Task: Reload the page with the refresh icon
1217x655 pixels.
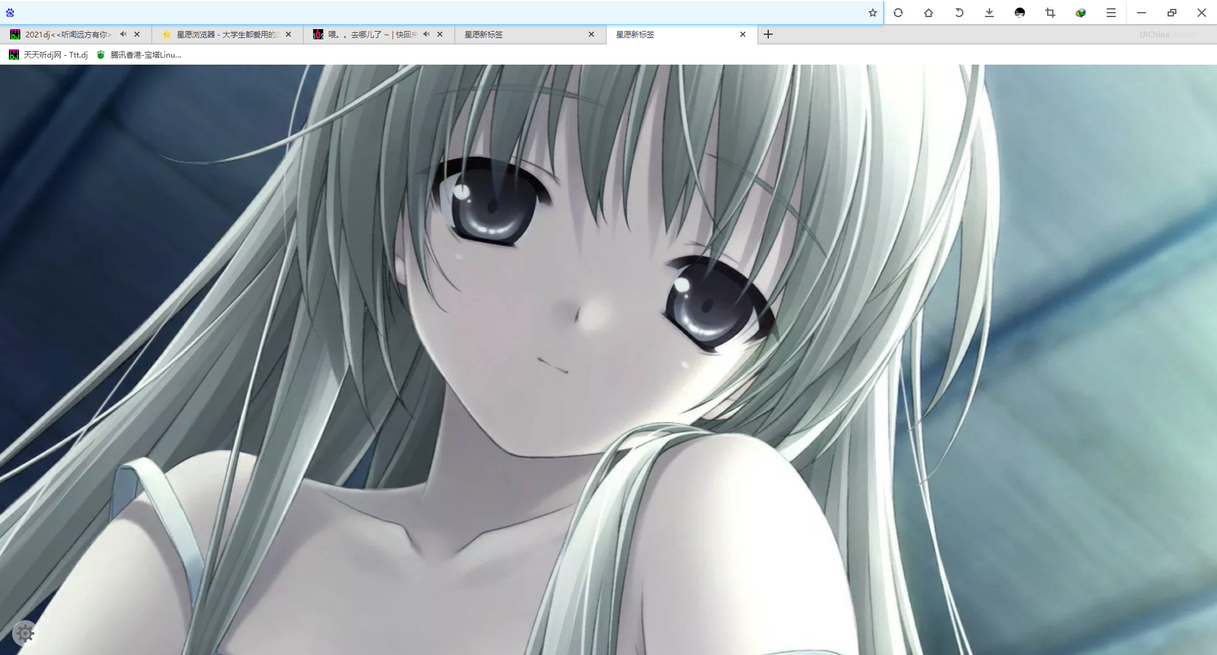Action: [898, 13]
